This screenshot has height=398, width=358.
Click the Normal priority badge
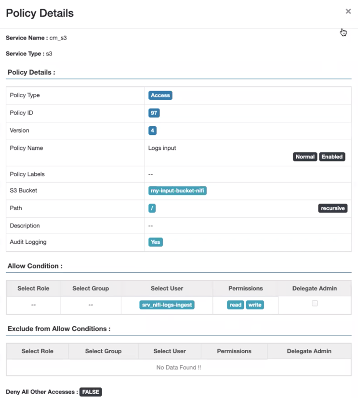[305, 157]
